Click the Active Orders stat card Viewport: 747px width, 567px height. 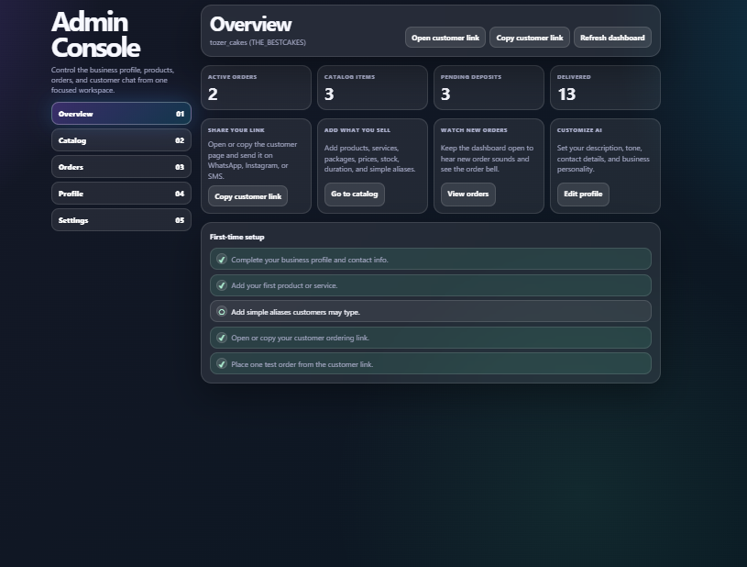click(256, 88)
